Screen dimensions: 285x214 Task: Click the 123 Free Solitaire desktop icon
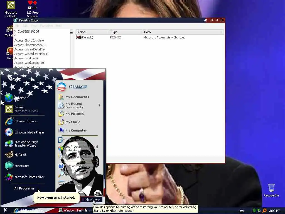[33, 9]
